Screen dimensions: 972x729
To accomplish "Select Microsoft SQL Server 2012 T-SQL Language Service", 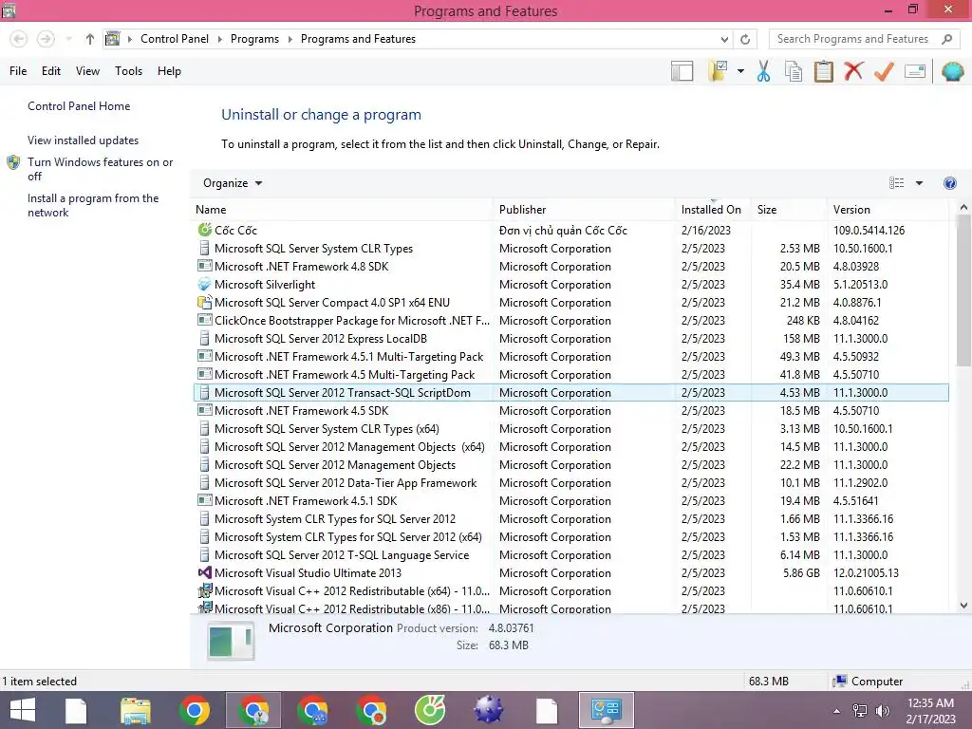I will [570, 554].
